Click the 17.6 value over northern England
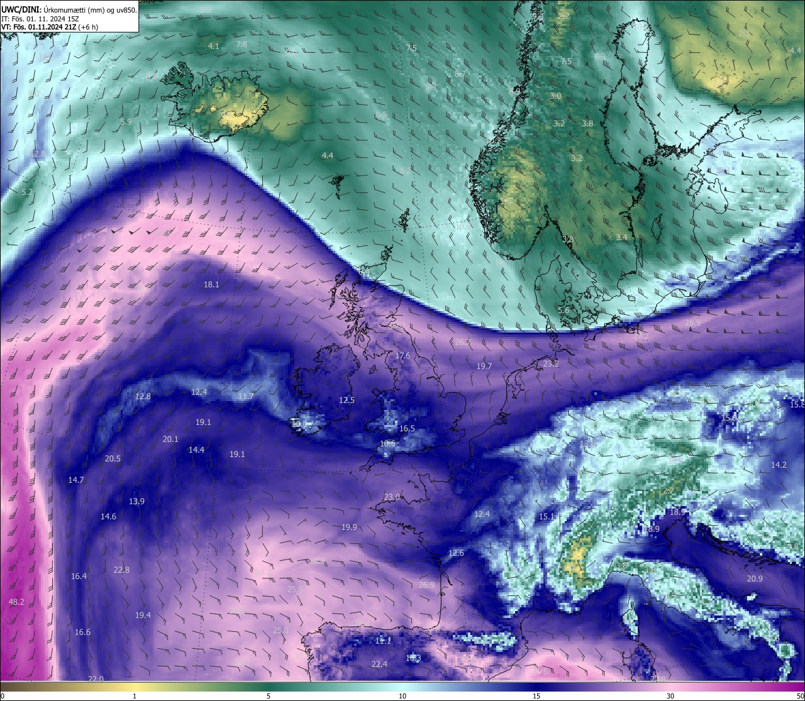805x701 pixels. (x=402, y=356)
